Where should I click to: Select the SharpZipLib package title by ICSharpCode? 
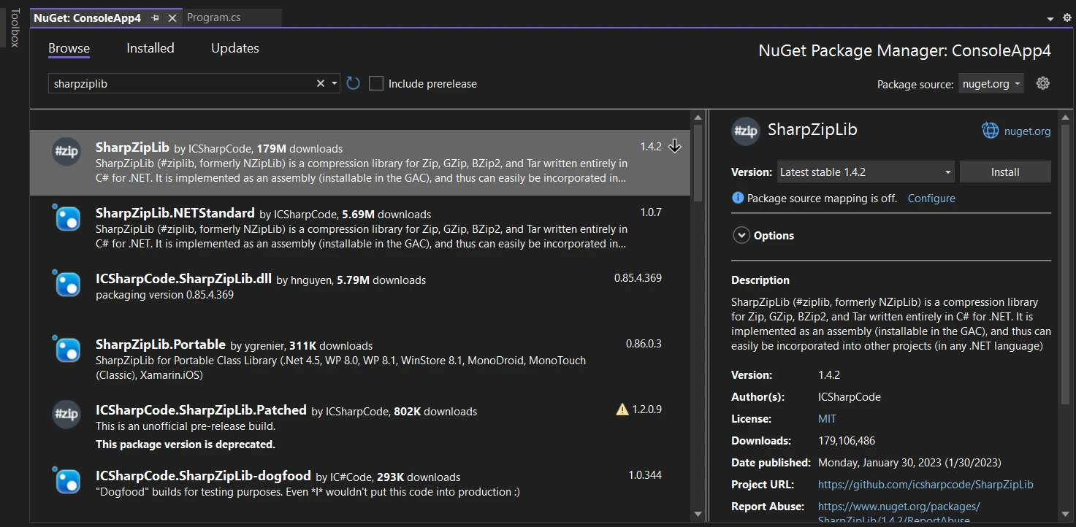133,147
